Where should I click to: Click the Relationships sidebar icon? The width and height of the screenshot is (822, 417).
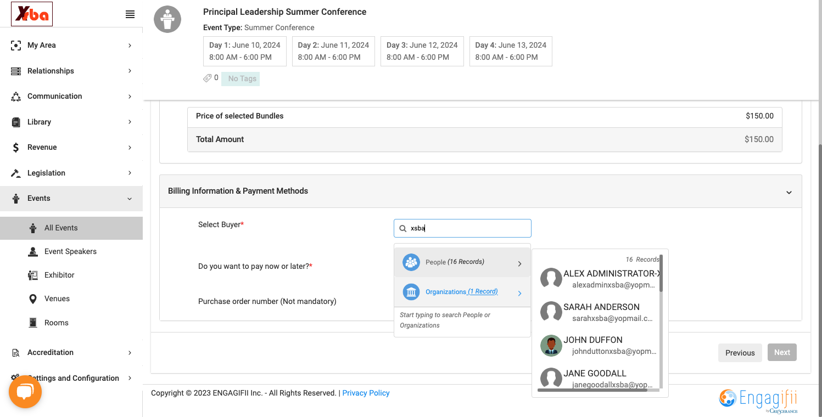[x=16, y=71]
